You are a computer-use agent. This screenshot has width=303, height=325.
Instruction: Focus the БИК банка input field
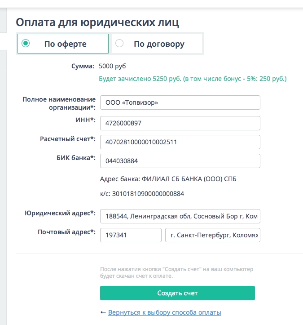click(x=180, y=161)
